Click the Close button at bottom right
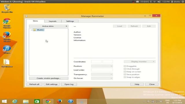 [152, 84]
